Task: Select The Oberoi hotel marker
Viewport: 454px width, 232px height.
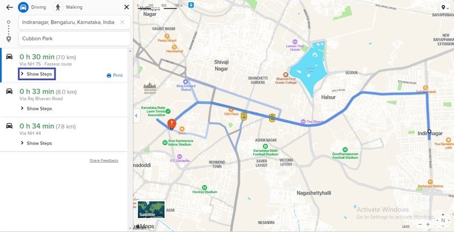Action: [303, 122]
